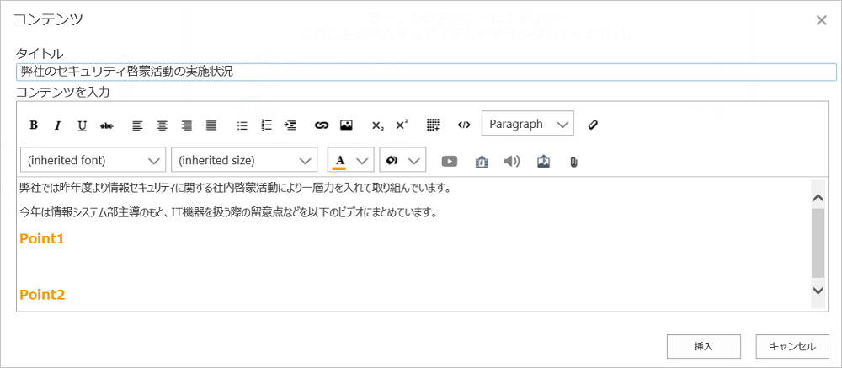This screenshot has height=368, width=842.
Task: Insert a bulleted list
Action: pos(242,125)
